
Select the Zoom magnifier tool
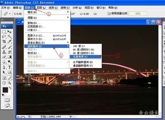click(10, 82)
